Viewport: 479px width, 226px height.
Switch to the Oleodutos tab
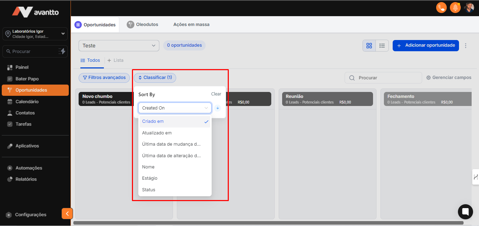click(142, 25)
